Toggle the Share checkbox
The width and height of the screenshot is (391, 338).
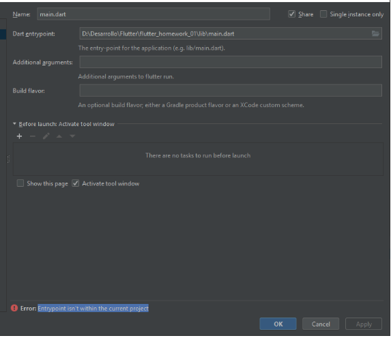tap(292, 14)
